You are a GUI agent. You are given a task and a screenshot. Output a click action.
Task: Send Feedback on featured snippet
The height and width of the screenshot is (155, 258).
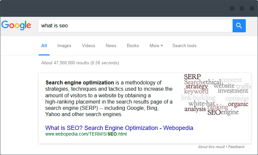pyautogui.click(x=236, y=147)
